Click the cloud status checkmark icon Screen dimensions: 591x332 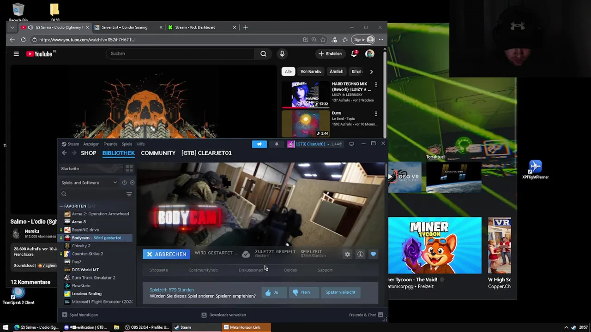click(246, 254)
